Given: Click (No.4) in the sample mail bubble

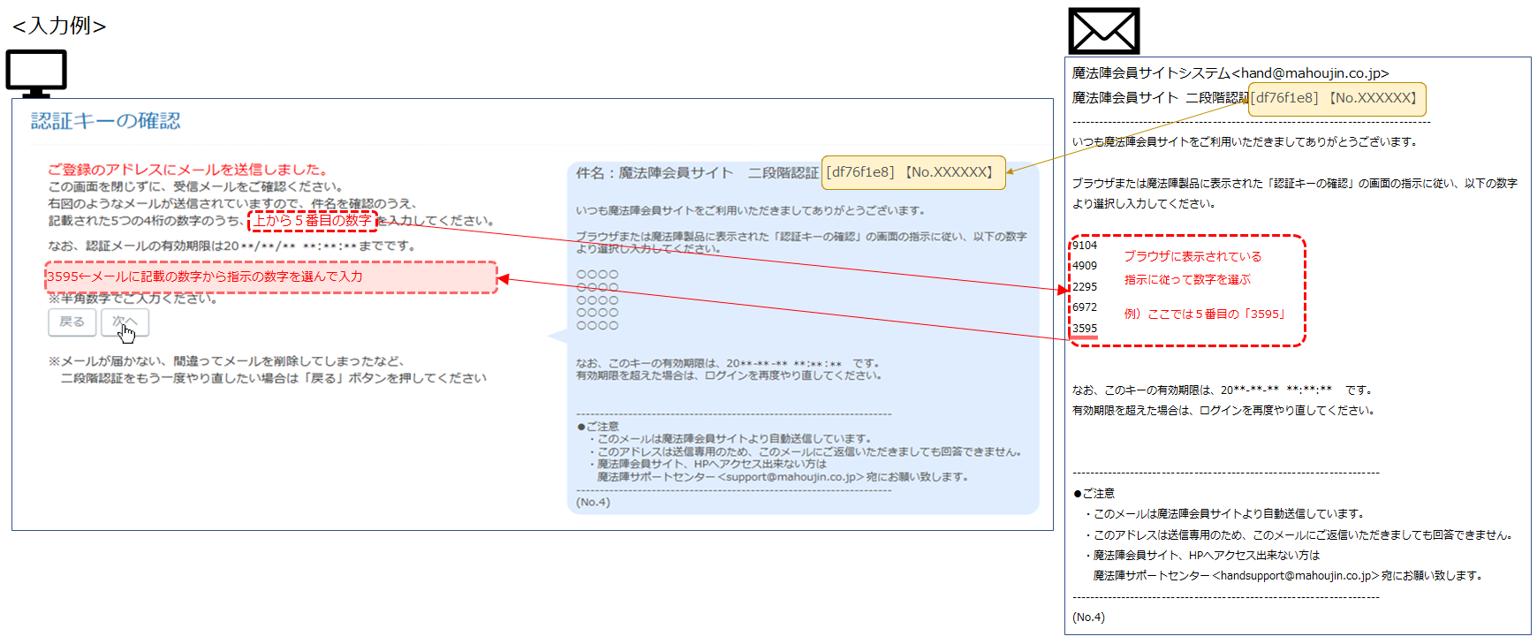Looking at the screenshot, I should pos(593,503).
